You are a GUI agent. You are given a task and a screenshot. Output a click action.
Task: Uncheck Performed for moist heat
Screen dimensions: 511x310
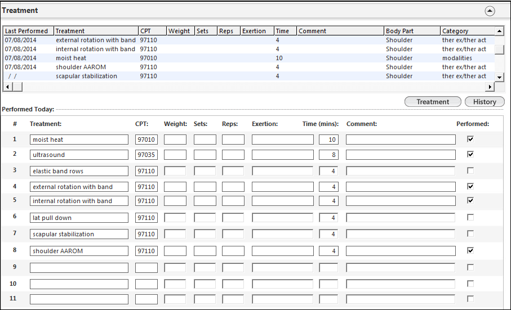coord(470,139)
